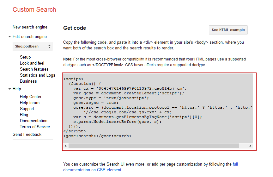The width and height of the screenshot is (273, 177).
Task: Open the Slug.podbean engine dropdown
Action: (33, 46)
